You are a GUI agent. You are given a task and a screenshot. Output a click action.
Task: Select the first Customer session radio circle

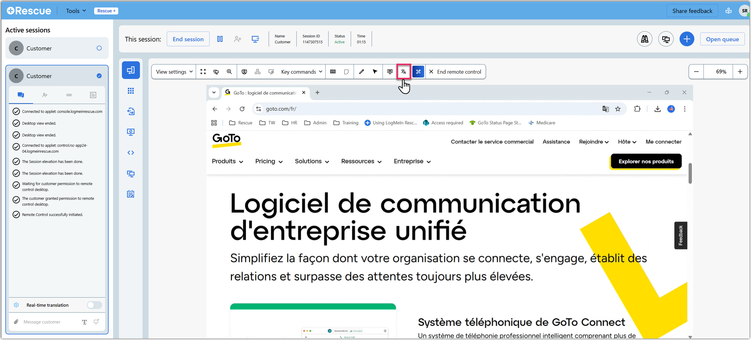coord(99,48)
